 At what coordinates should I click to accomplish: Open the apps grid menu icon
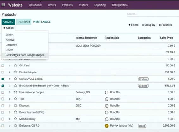click(x=3, y=5)
